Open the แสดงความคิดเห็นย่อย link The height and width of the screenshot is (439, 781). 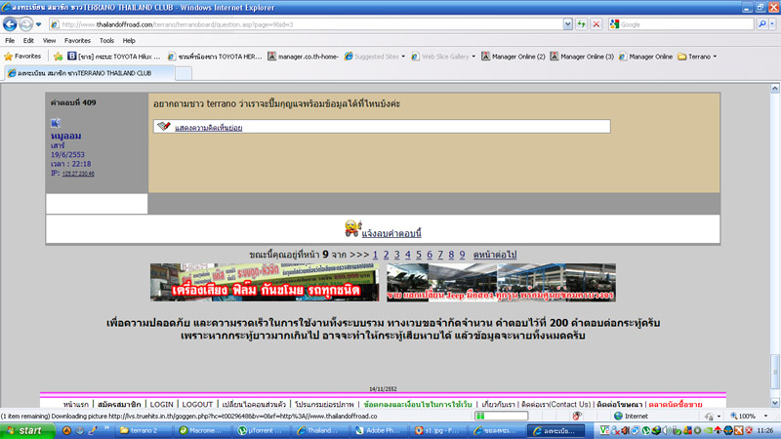pyautogui.click(x=208, y=128)
